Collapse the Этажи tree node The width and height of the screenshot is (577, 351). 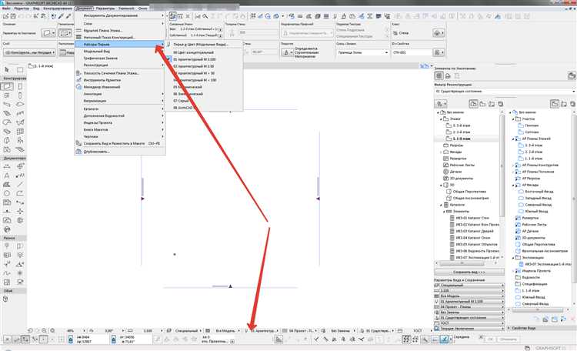coord(441,119)
